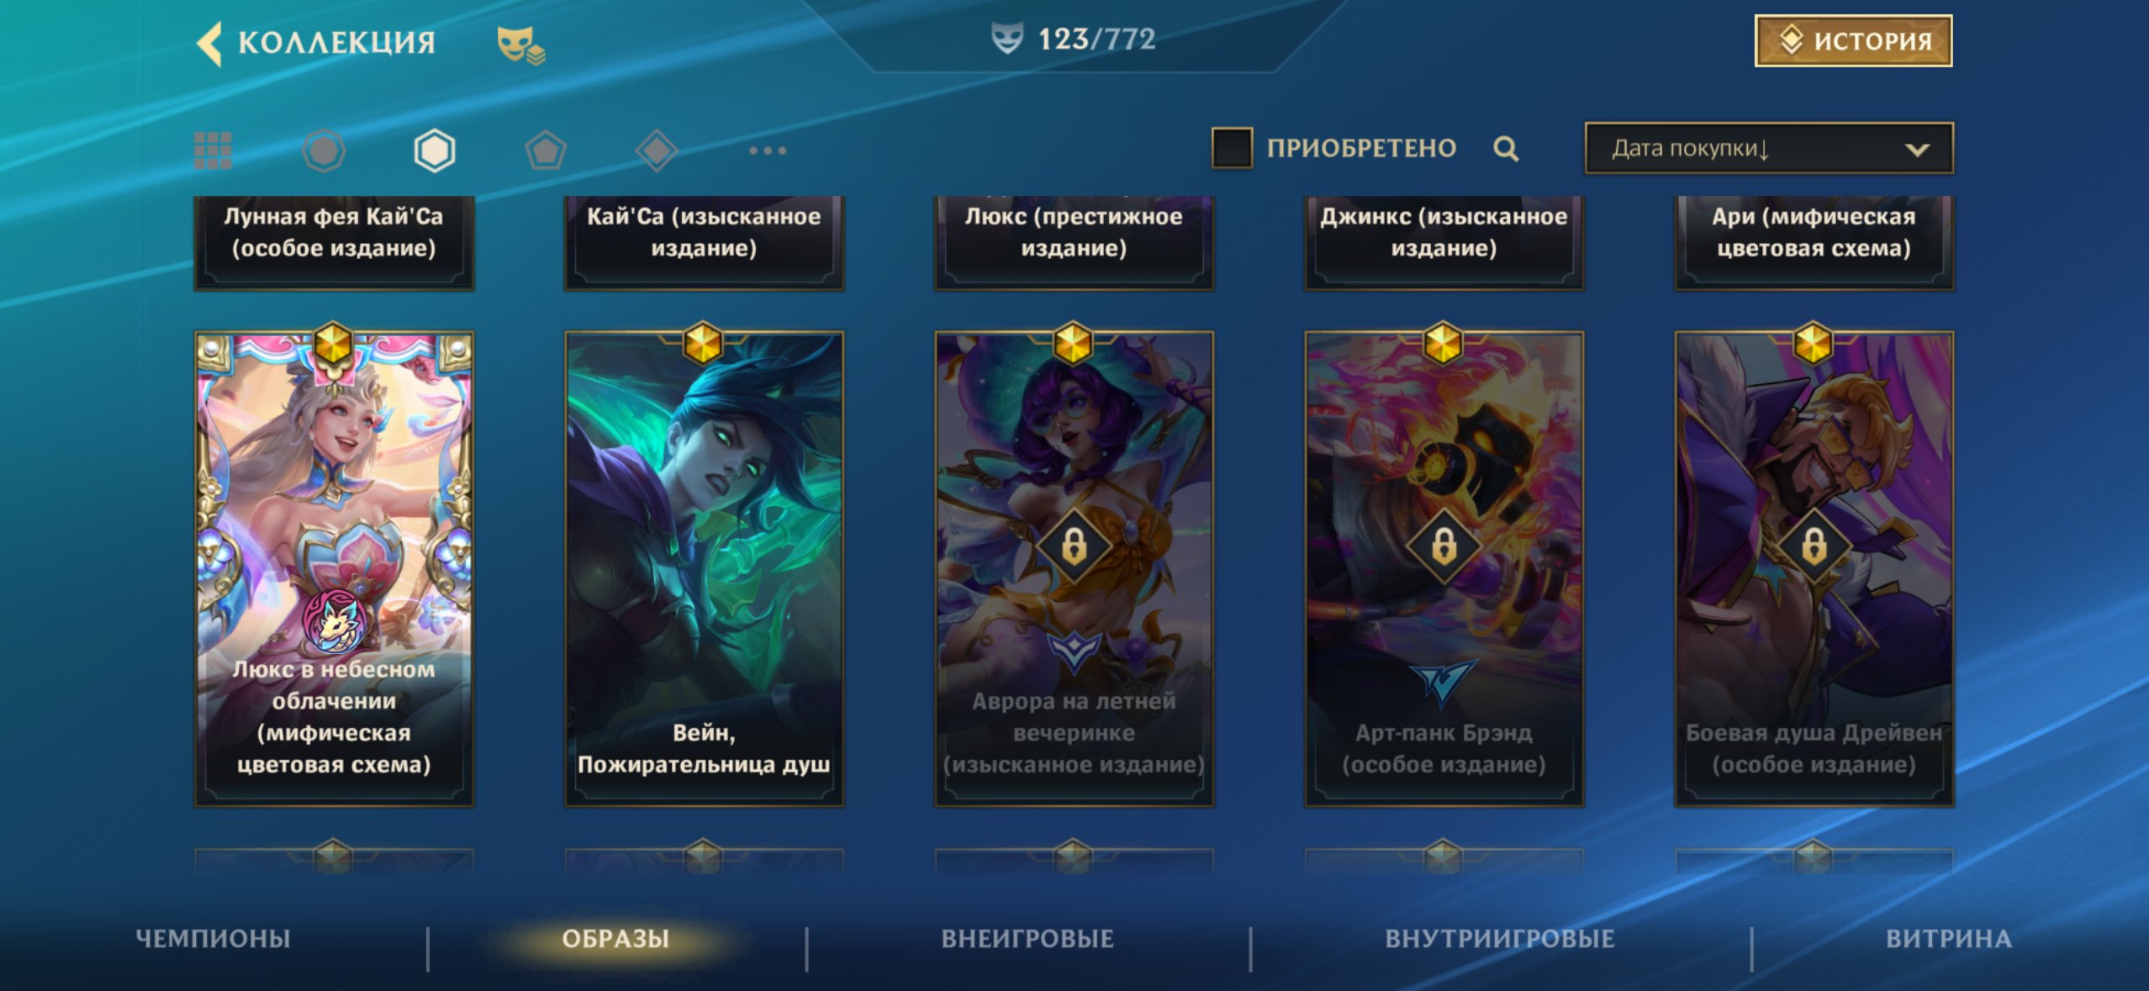Image resolution: width=2149 pixels, height=991 pixels.
Task: Select the pentagon rarity filter icon
Action: 546,151
